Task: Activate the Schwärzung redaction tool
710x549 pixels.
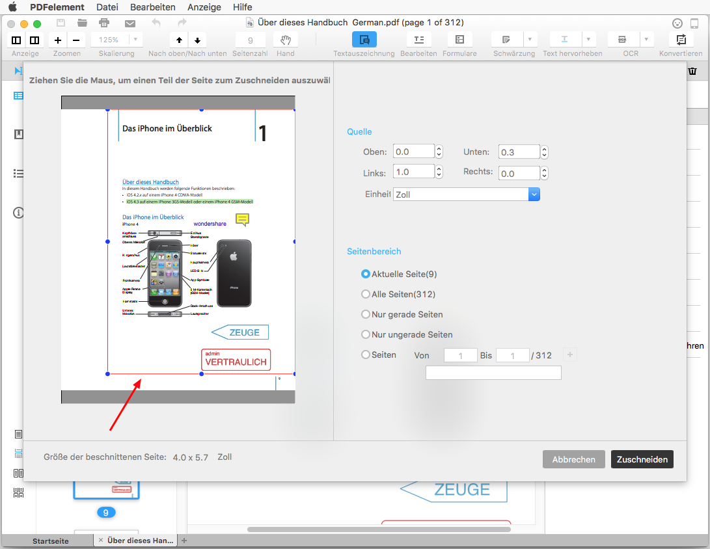Action: click(x=507, y=40)
